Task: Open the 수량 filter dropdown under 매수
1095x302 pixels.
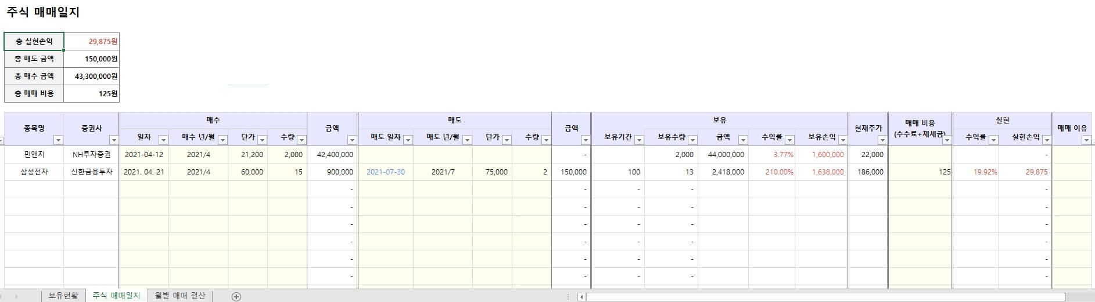Action: coord(301,140)
